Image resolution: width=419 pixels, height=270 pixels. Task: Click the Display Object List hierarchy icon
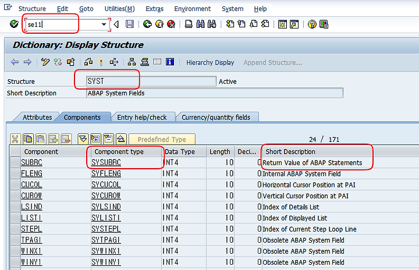pyautogui.click(x=132, y=62)
